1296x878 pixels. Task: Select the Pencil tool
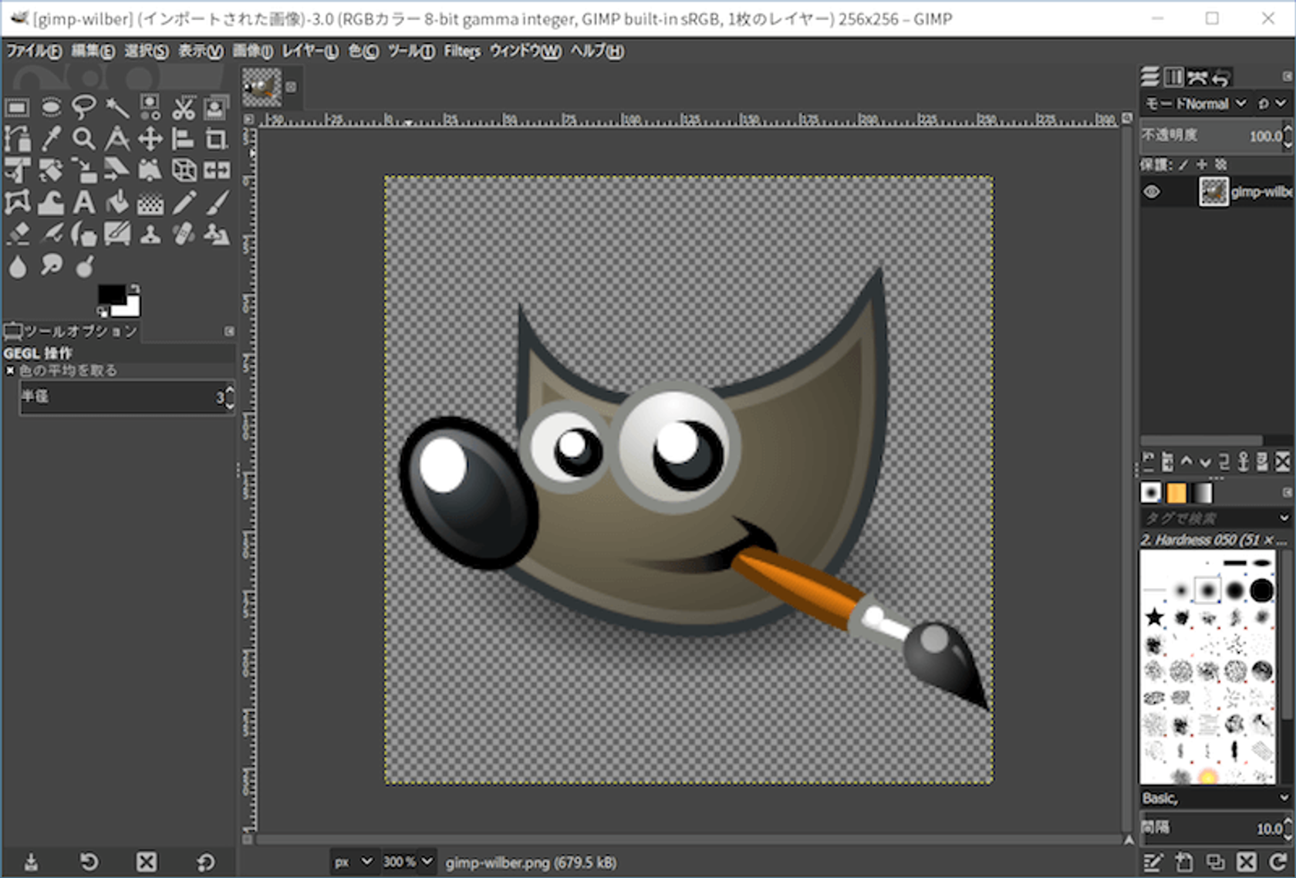tap(184, 202)
